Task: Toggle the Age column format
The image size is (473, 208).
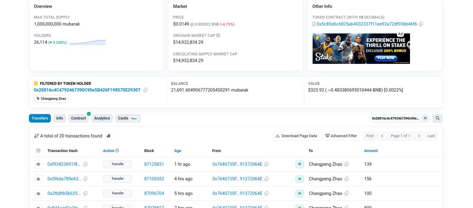Action: click(178, 151)
